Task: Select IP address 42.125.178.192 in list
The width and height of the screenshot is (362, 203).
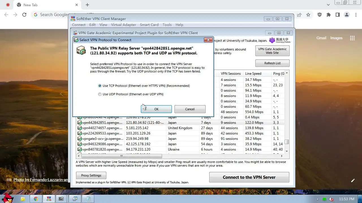Action: coord(138,144)
